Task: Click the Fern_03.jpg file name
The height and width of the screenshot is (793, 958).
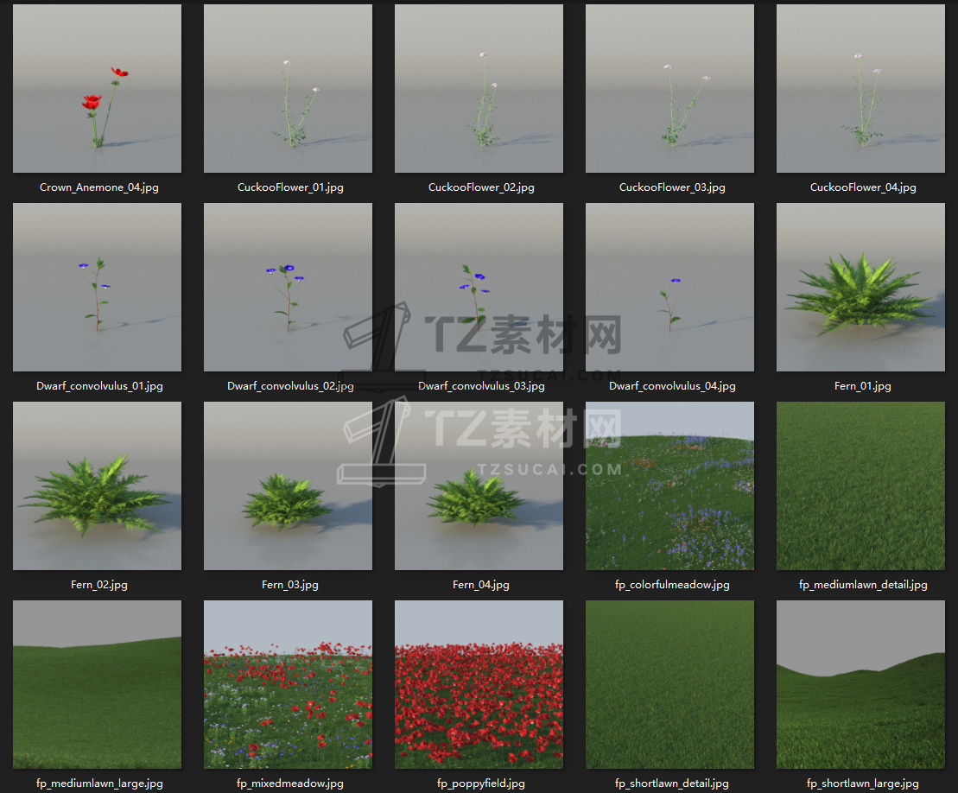Action: click(x=290, y=585)
